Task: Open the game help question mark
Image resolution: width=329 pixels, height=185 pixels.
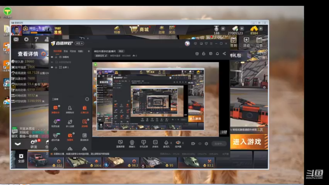Action: (37, 39)
